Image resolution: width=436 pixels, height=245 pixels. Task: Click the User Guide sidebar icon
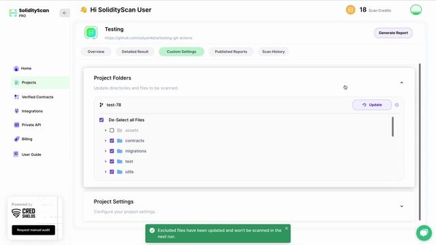pos(16,154)
